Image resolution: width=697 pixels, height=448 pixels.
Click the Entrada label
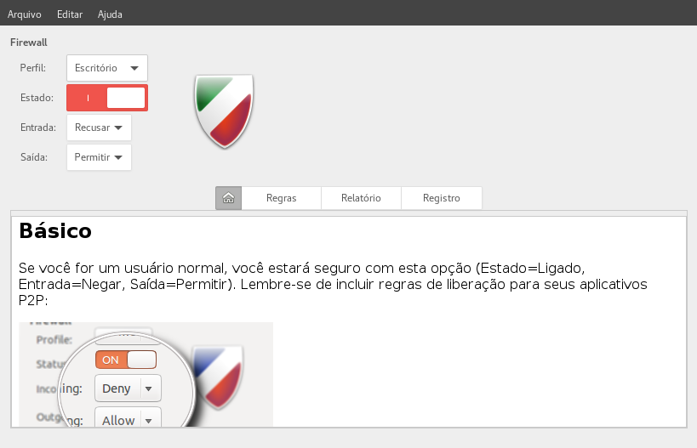(38, 128)
